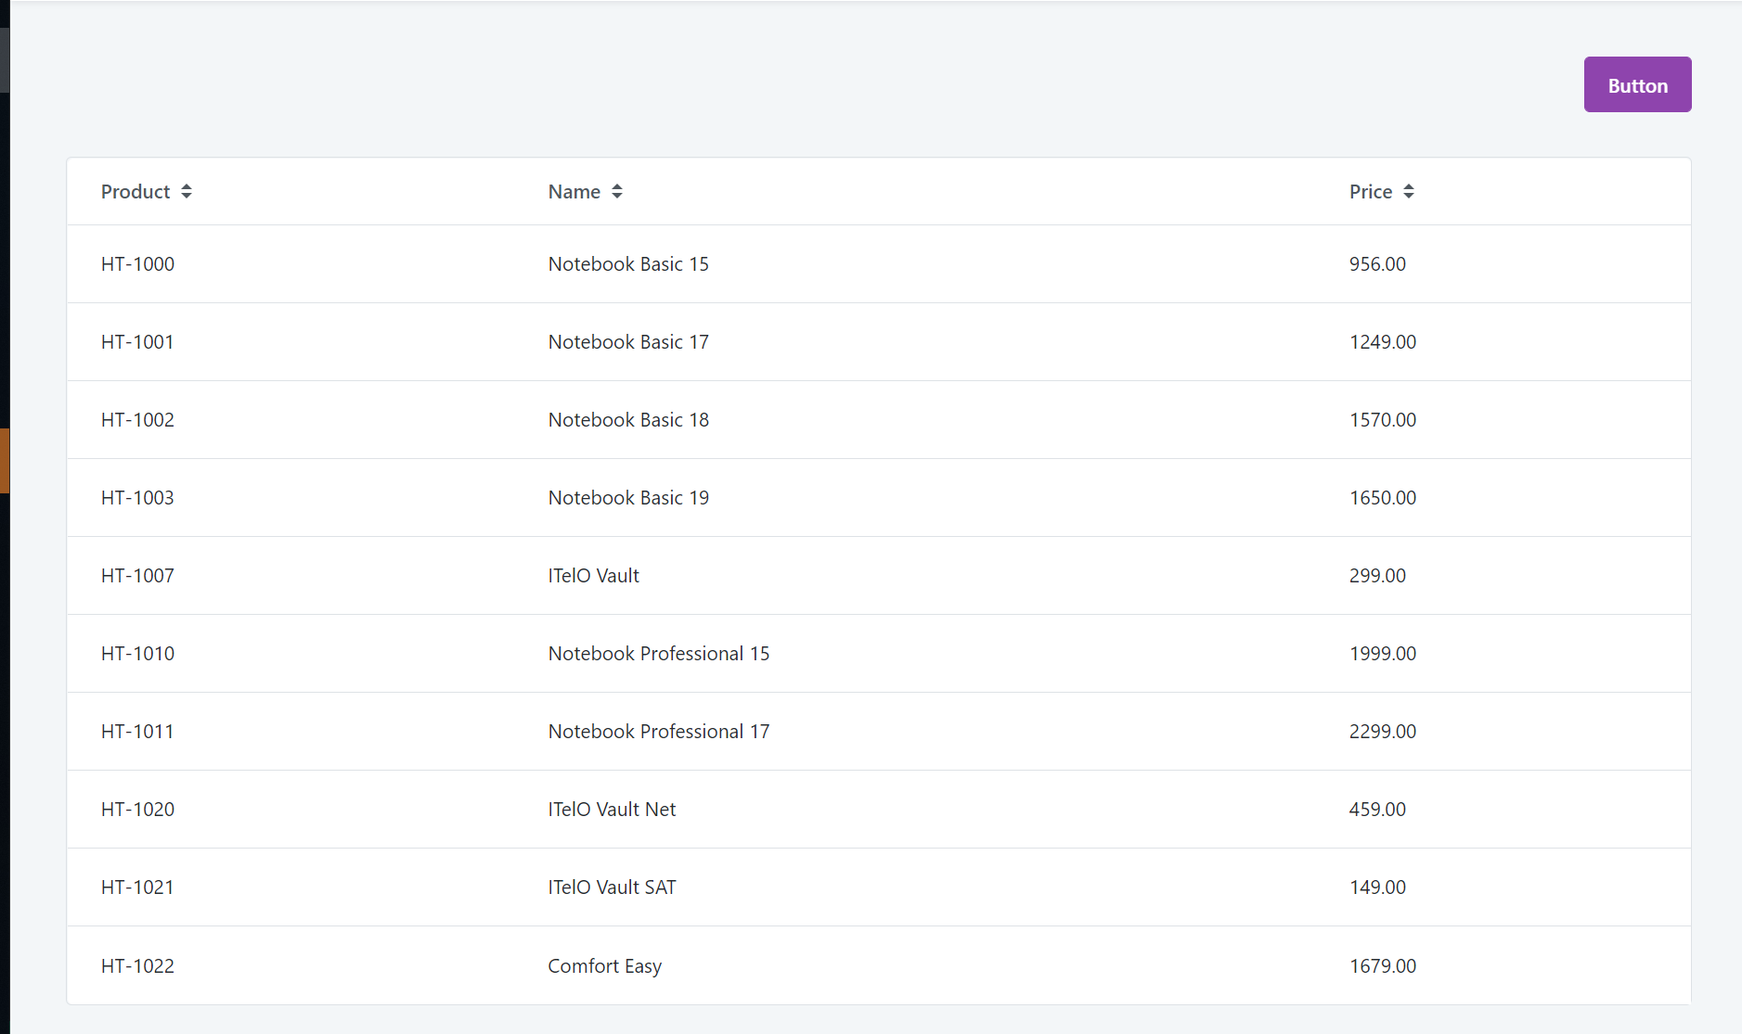Select the ITelO Vault Net row
Image resolution: width=1742 pixels, height=1034 pixels.
(x=879, y=809)
